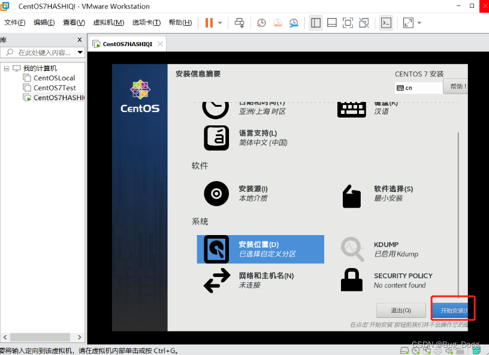Click the revert to snapshot icon
This screenshot has width=489, height=355.
click(277, 23)
